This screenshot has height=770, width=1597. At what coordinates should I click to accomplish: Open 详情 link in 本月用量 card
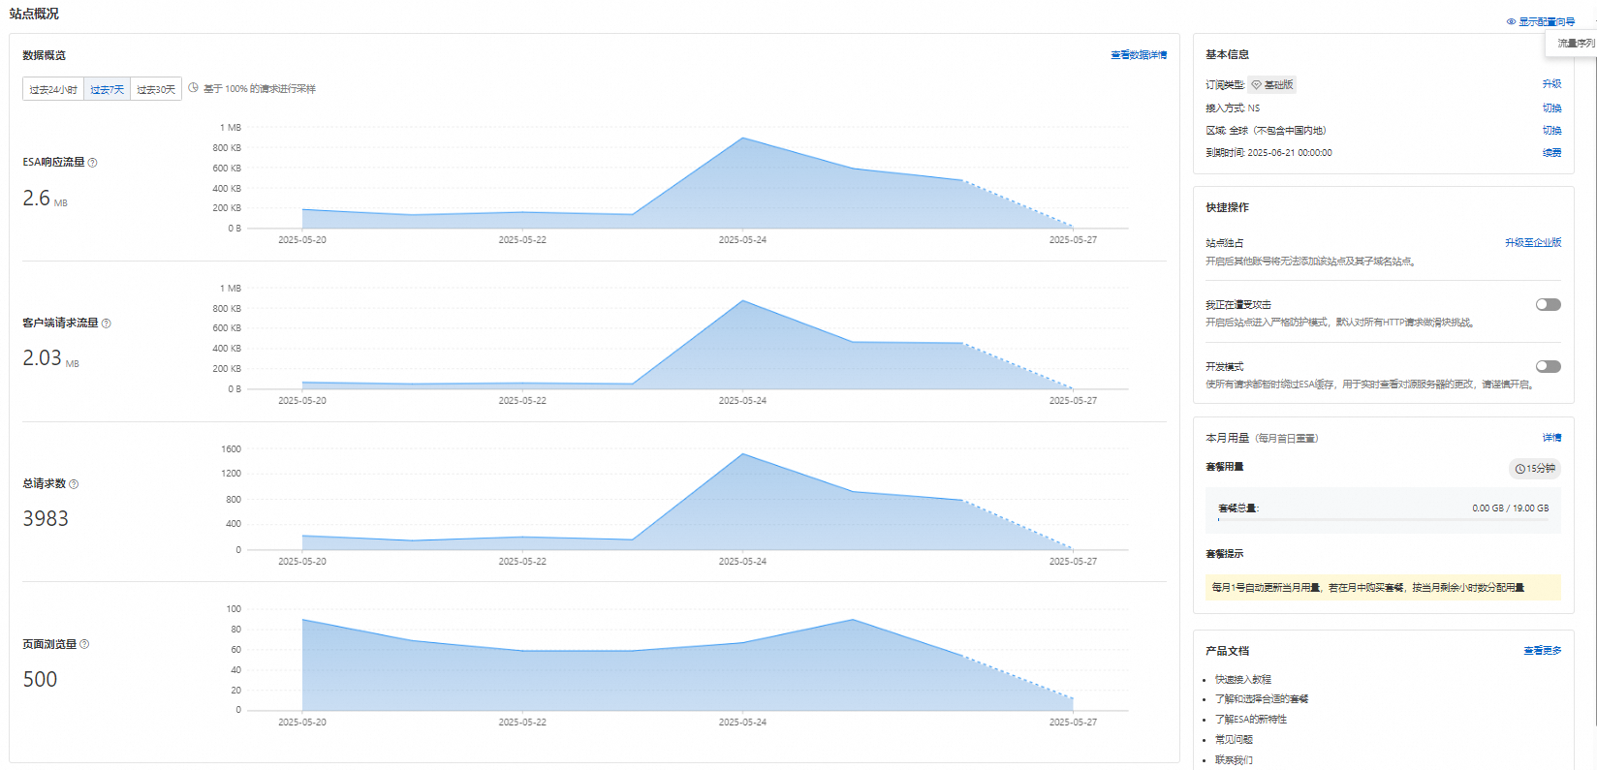coord(1552,438)
